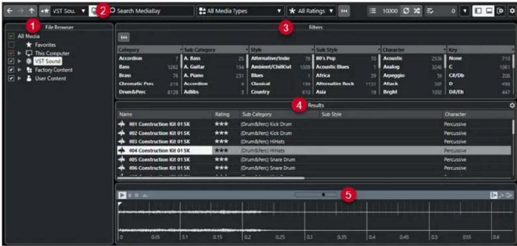
Task: Pause the preview playback
Action: point(130,195)
